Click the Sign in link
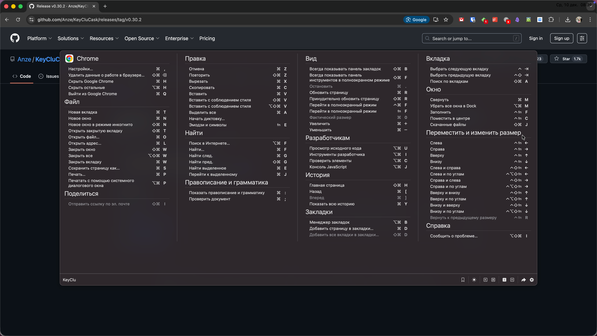 pyautogui.click(x=536, y=38)
